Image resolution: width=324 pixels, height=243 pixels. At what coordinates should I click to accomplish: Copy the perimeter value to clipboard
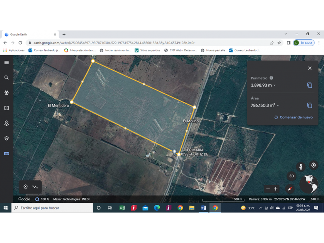tap(309, 85)
